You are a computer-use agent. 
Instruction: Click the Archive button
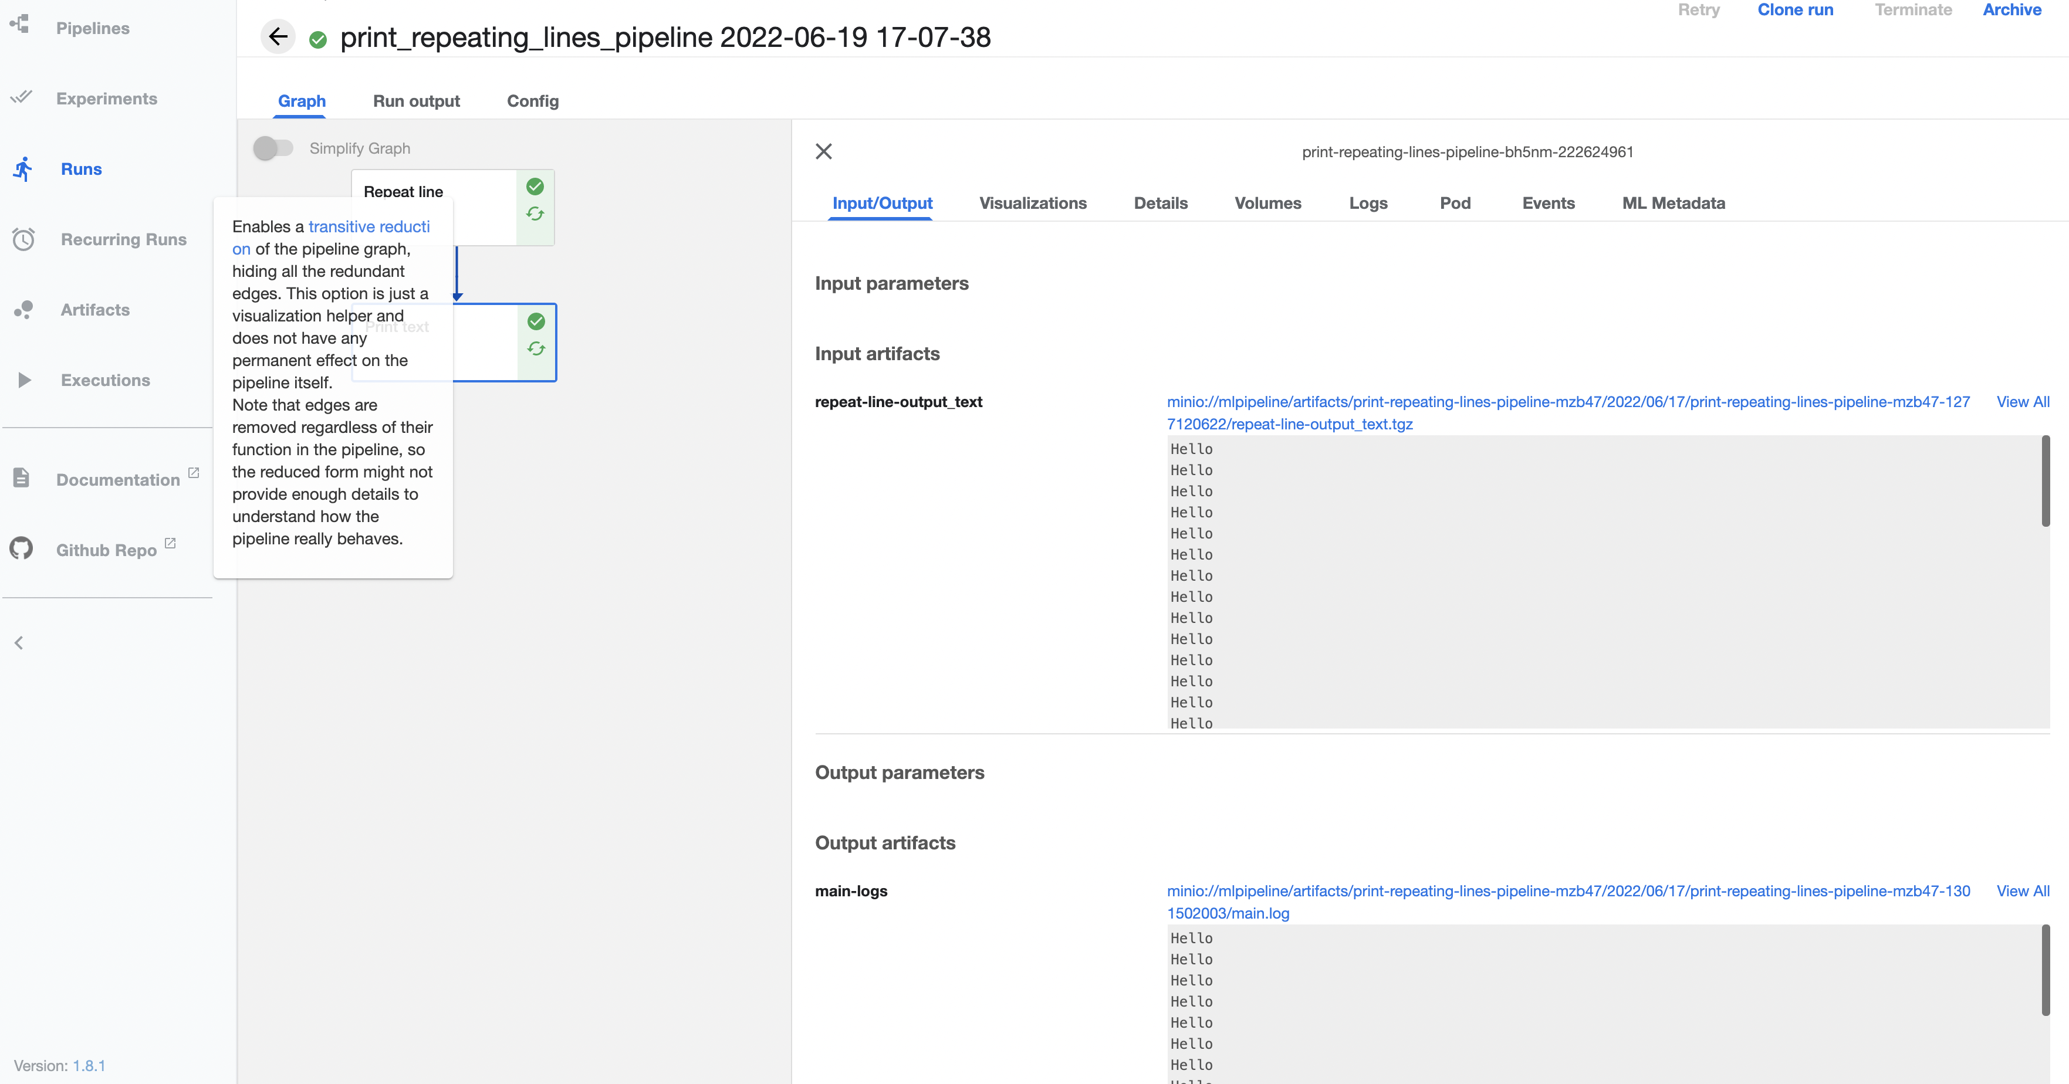(2011, 11)
